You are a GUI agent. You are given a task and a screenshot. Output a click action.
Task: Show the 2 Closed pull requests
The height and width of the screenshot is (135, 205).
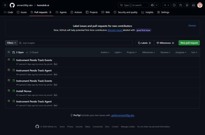click(x=32, y=52)
